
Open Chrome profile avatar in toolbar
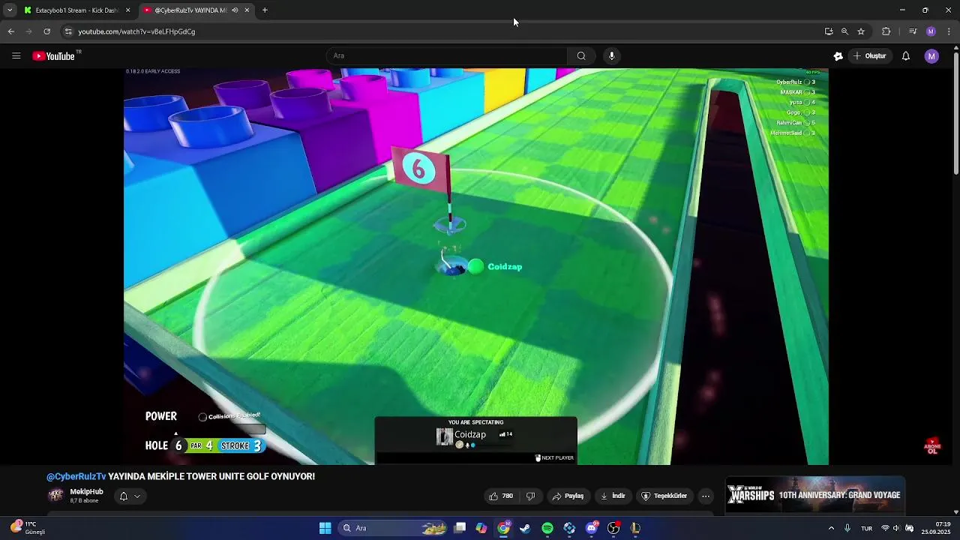point(931,31)
